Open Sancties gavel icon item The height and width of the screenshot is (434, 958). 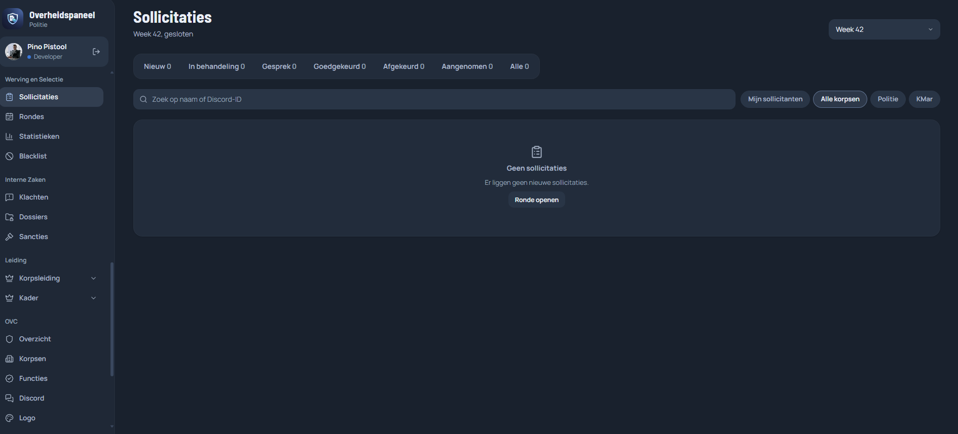[x=9, y=236]
